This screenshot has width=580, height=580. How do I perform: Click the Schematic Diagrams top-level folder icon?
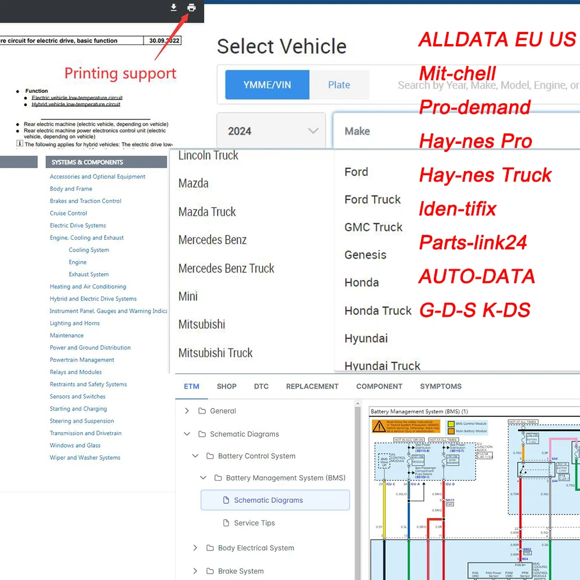pyautogui.click(x=202, y=434)
